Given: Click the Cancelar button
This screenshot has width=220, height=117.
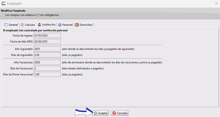Looking at the screenshot, I should pyautogui.click(x=119, y=113).
